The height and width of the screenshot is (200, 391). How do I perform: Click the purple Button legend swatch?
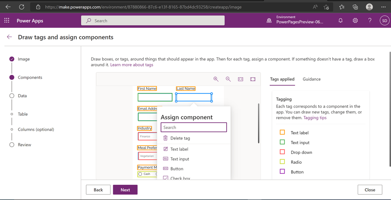[x=282, y=171]
